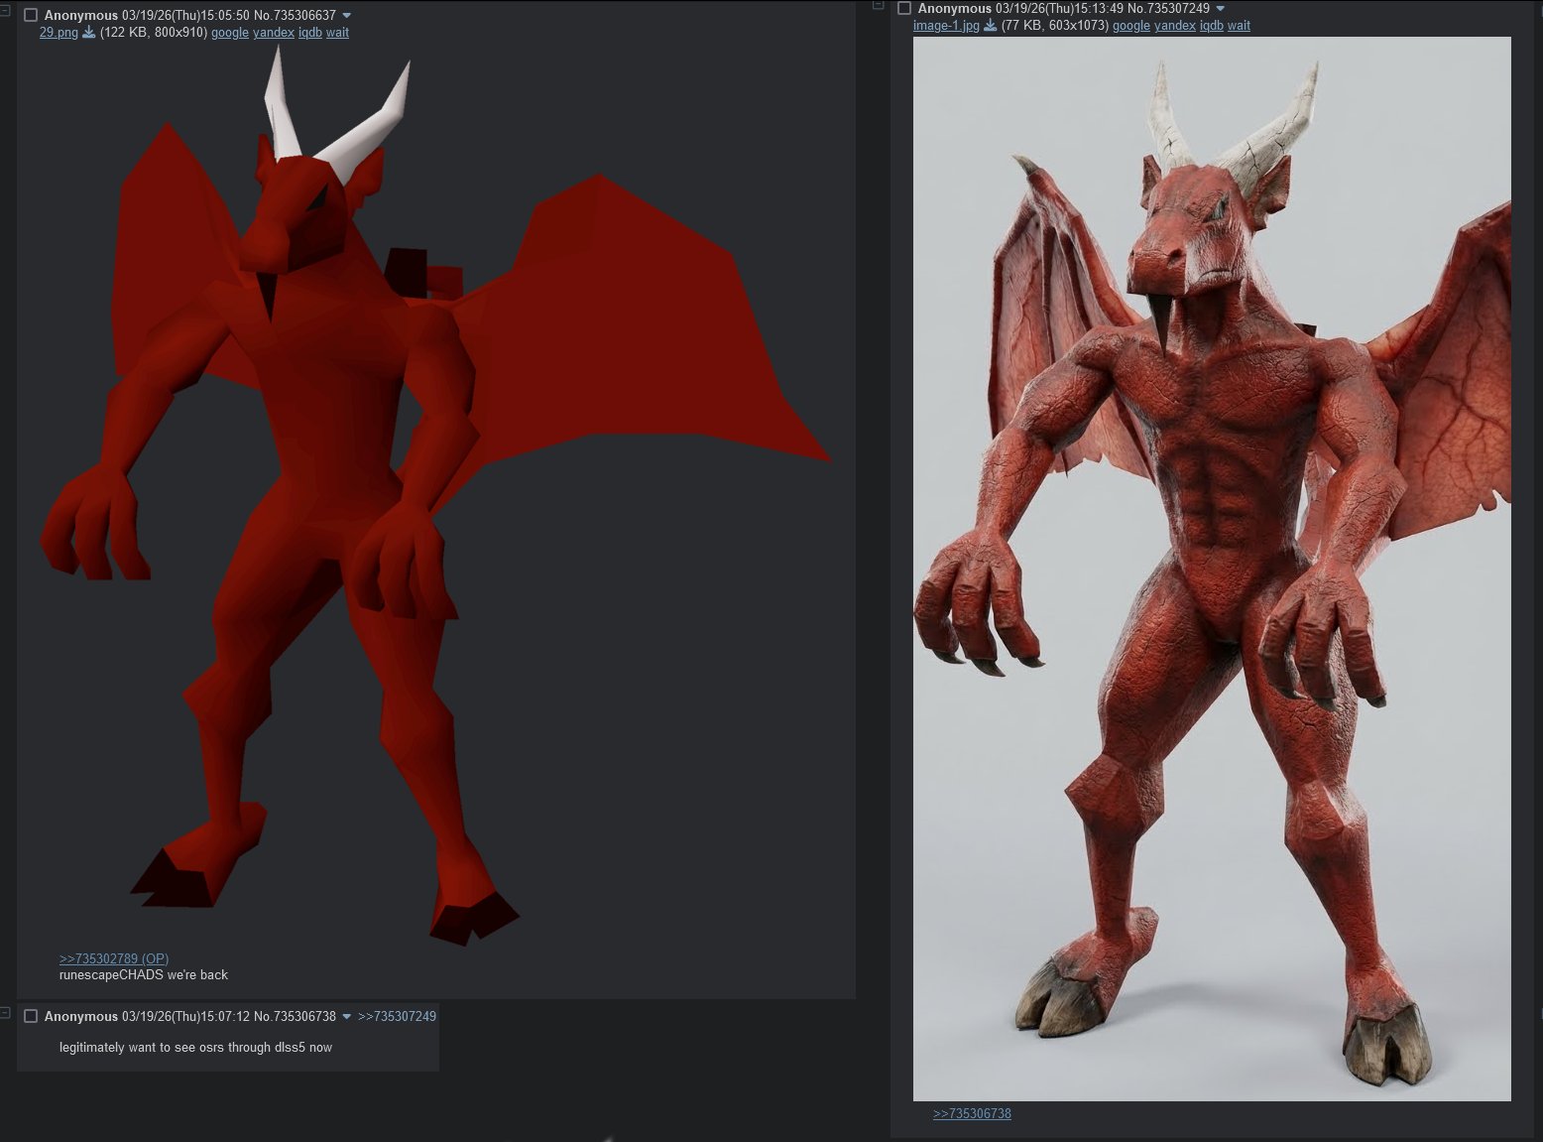The image size is (1543, 1142).
Task: Click the post number No.735306738
Action: pyautogui.click(x=295, y=1016)
